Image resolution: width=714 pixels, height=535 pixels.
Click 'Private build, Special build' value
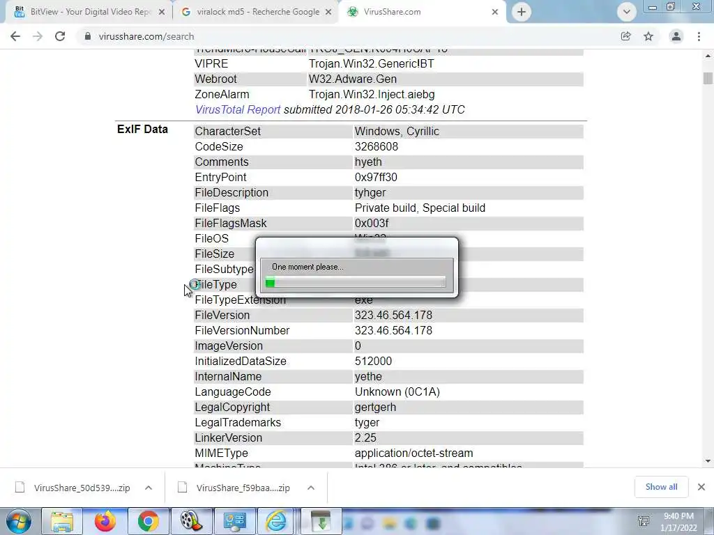(420, 208)
